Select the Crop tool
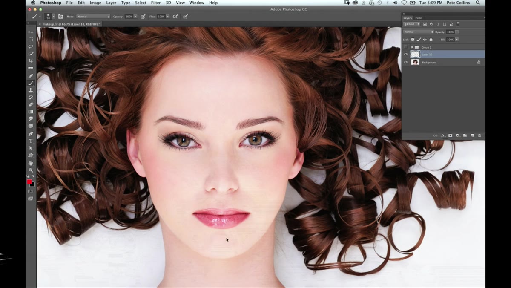511x288 pixels. coord(31,61)
